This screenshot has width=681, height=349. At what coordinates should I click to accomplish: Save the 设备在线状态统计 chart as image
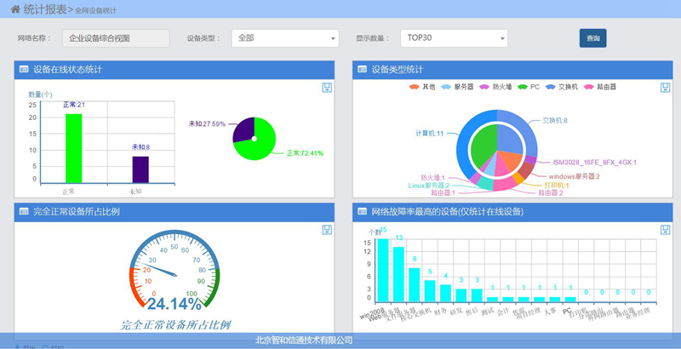click(x=327, y=88)
